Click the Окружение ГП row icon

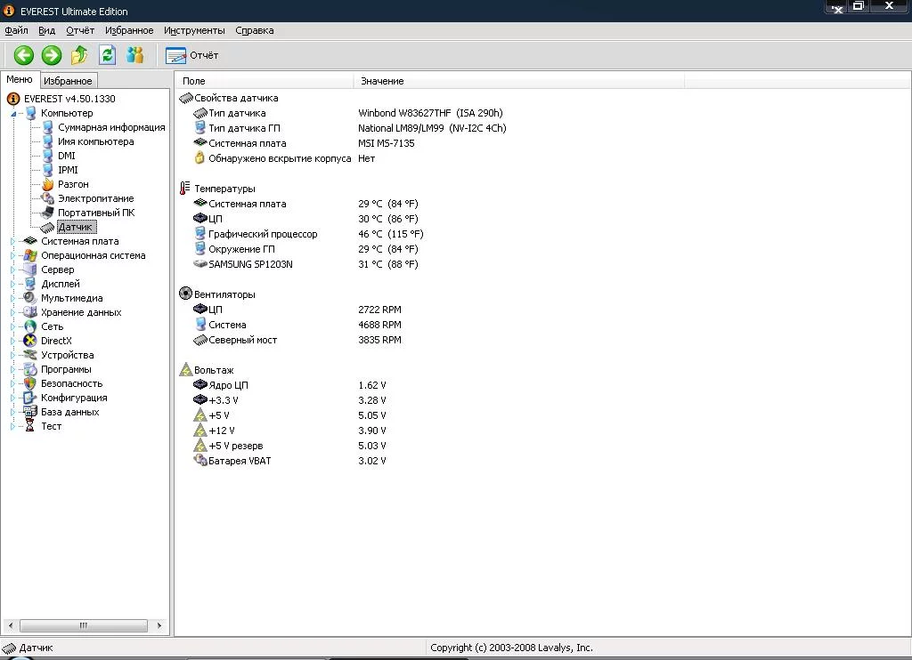click(x=200, y=249)
